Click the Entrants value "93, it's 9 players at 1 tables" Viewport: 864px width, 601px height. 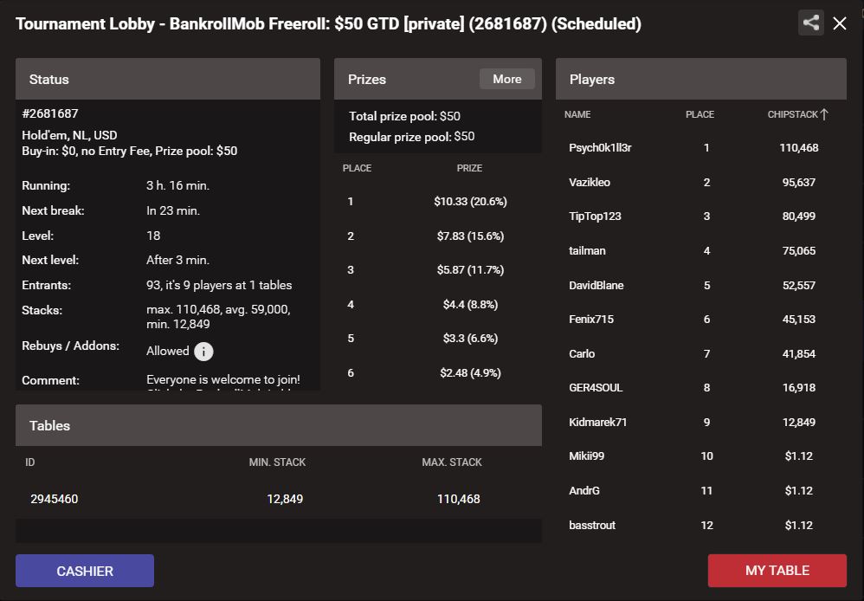219,285
